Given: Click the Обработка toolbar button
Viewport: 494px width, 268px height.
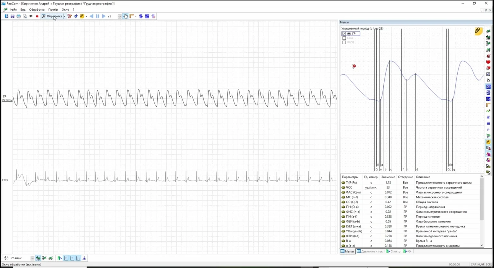Looking at the screenshot, I should (52, 16).
